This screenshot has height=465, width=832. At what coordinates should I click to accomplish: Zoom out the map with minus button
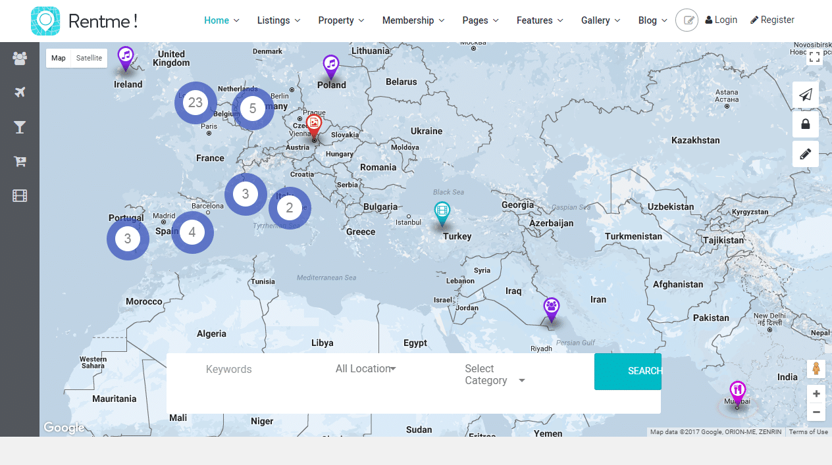coord(816,412)
